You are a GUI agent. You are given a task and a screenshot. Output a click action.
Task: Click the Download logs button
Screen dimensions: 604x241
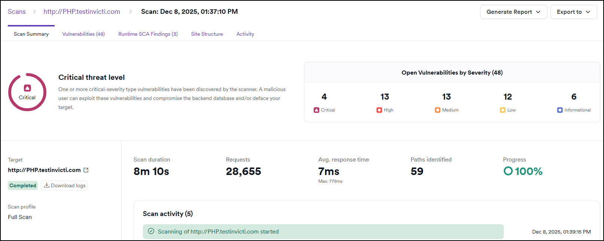(64, 185)
